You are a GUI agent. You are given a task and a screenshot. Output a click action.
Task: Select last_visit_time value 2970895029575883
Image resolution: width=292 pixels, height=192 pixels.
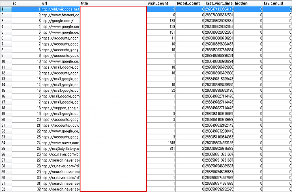(219, 149)
